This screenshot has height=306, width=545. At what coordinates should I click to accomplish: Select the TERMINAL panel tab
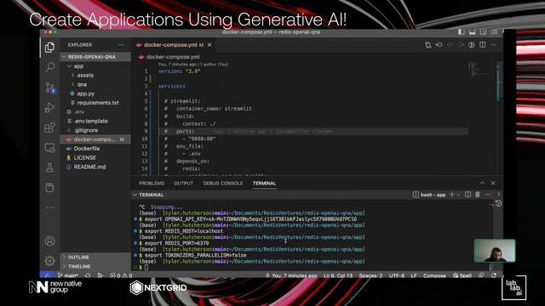click(x=264, y=184)
